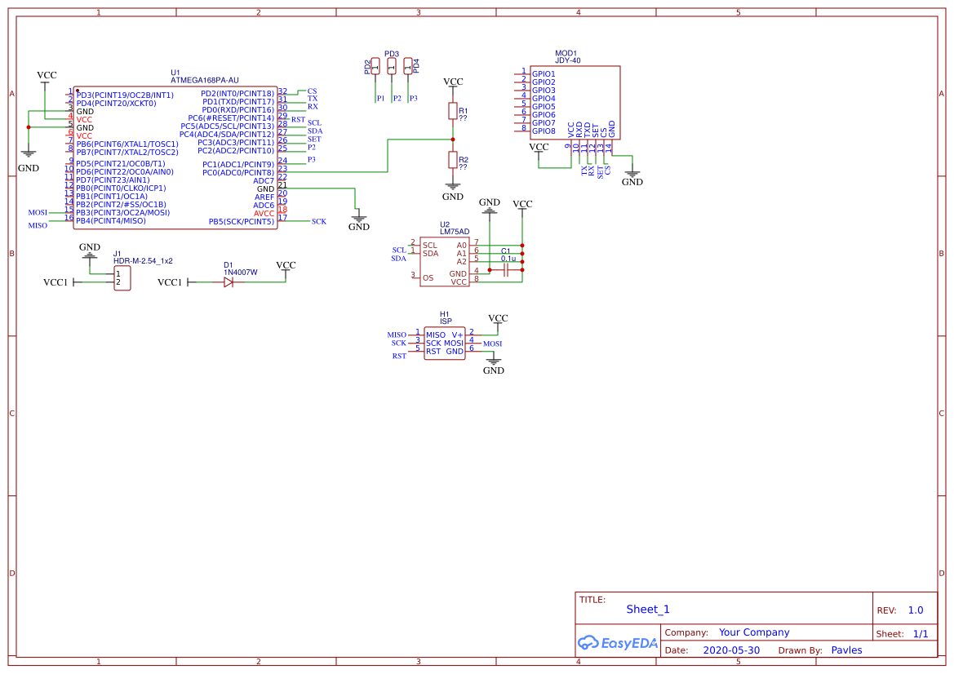This screenshot has height=674, width=954.
Task: Click the diode D1 1N4007W symbol
Action: coord(229,280)
